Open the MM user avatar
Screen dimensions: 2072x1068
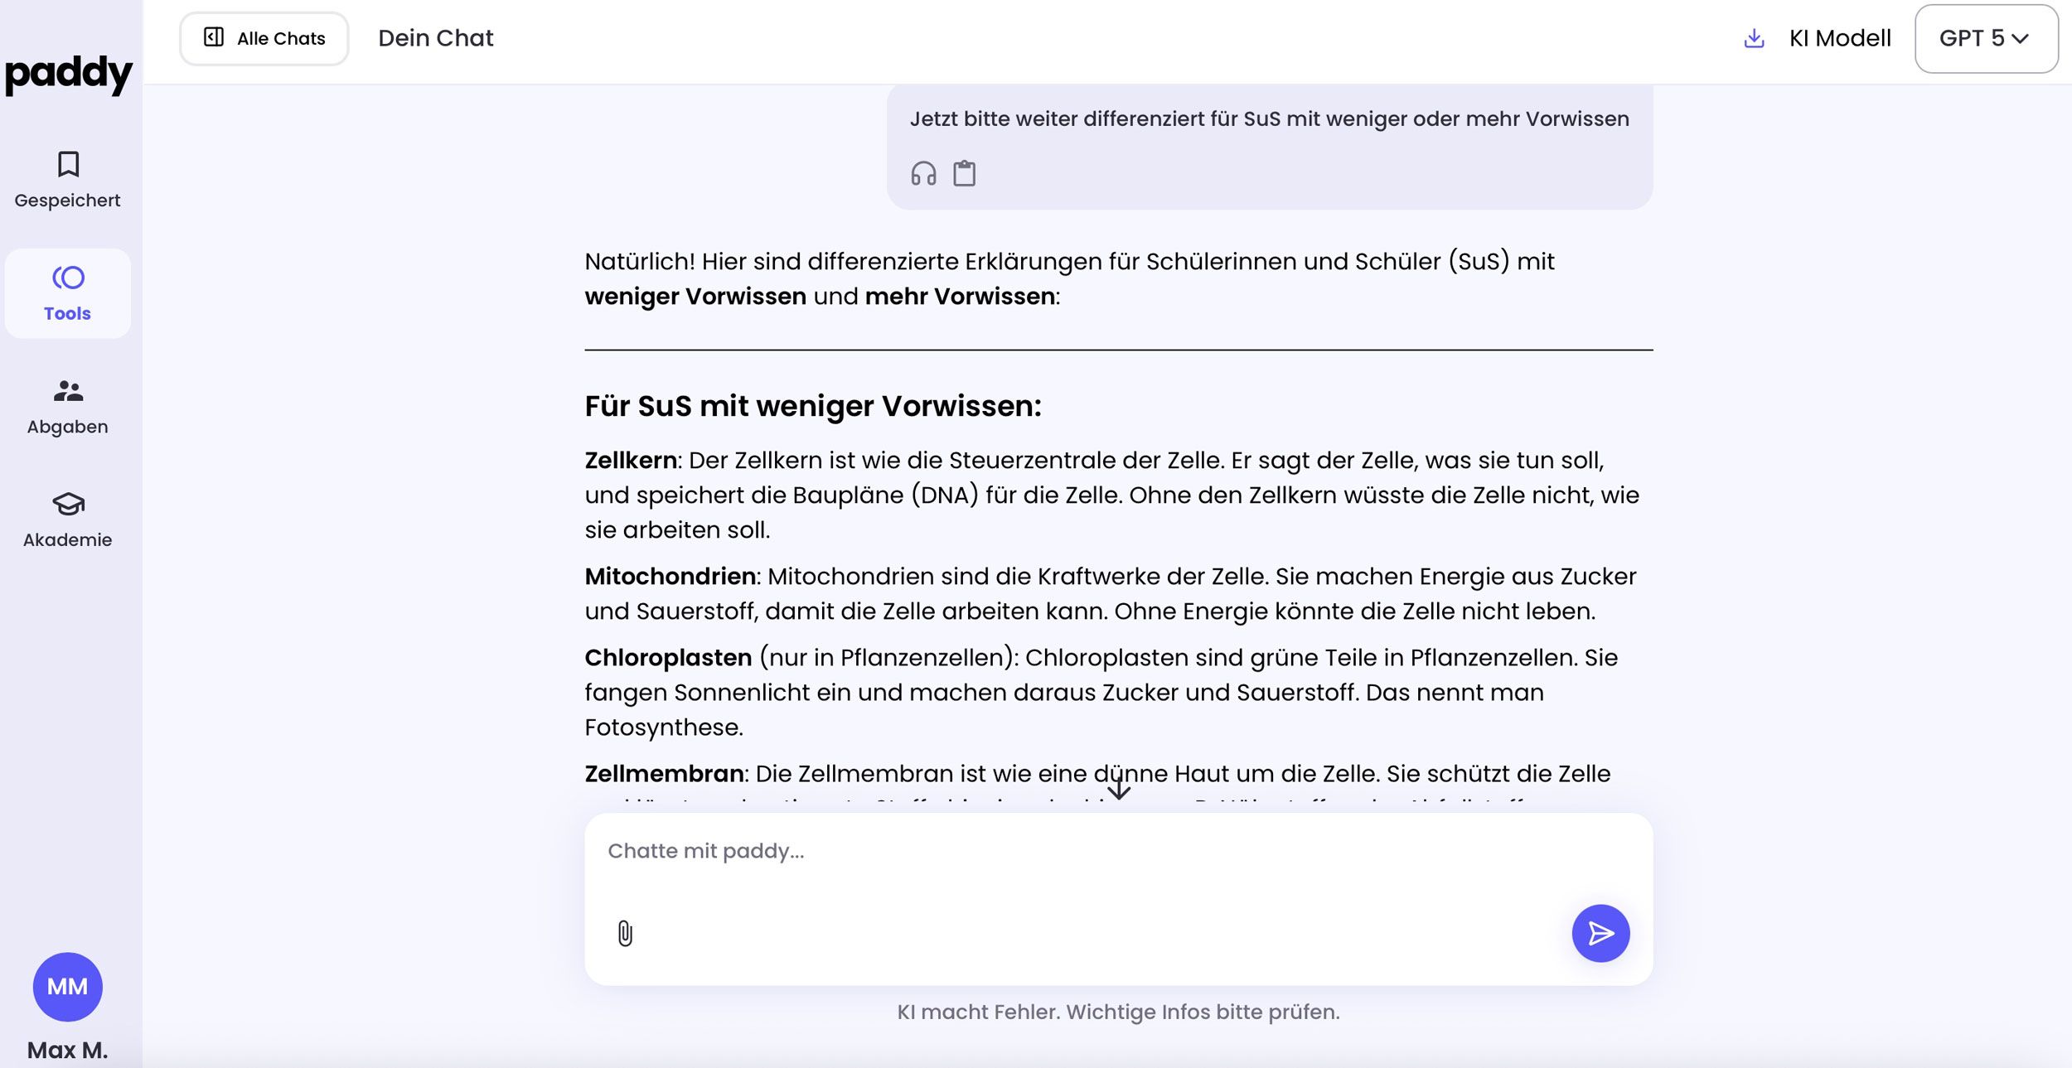(68, 987)
